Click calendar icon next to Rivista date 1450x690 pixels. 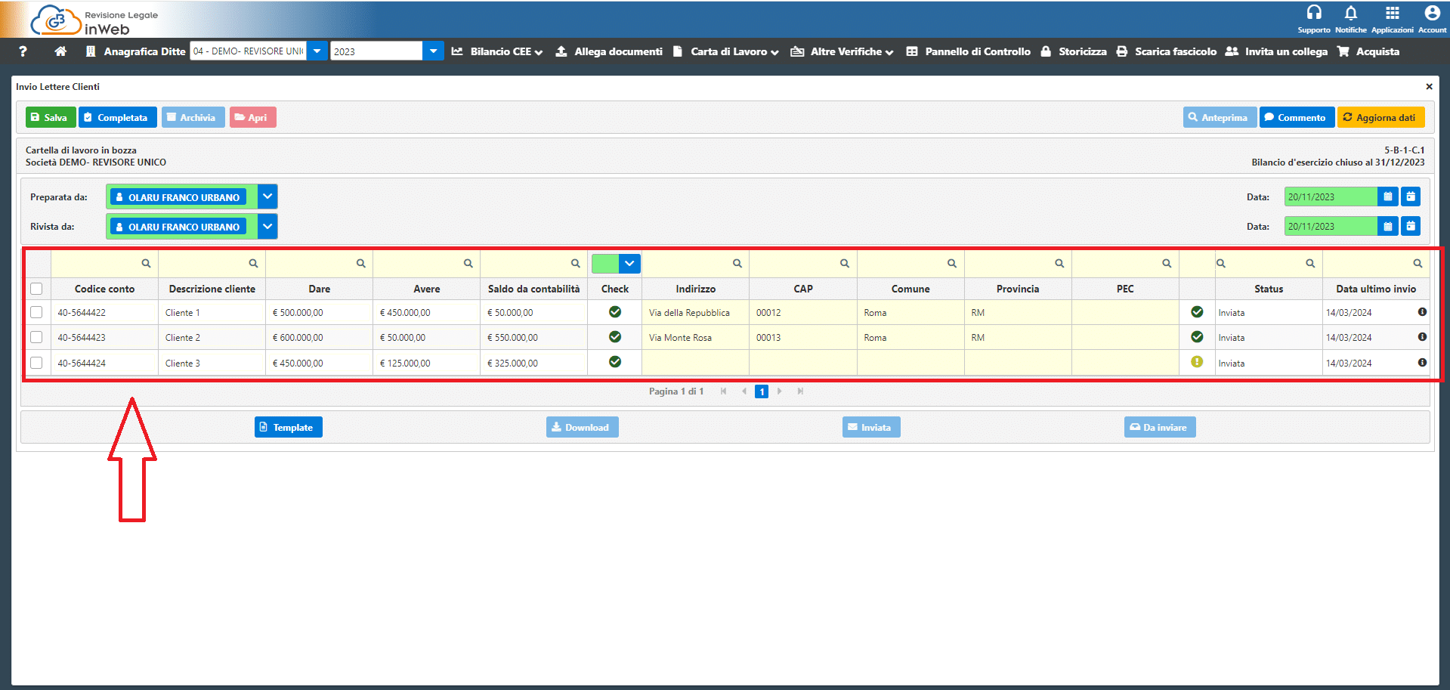click(x=1388, y=226)
